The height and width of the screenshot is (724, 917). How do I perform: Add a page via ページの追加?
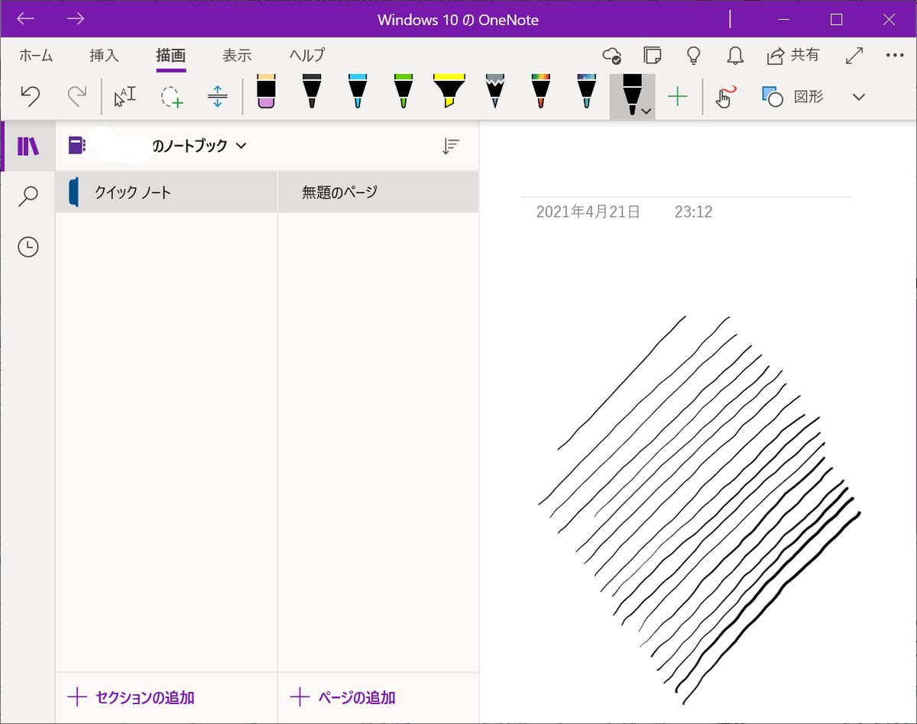click(343, 697)
